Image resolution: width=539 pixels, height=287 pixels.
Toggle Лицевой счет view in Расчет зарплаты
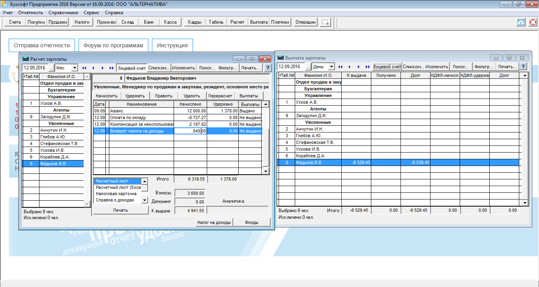coord(132,68)
